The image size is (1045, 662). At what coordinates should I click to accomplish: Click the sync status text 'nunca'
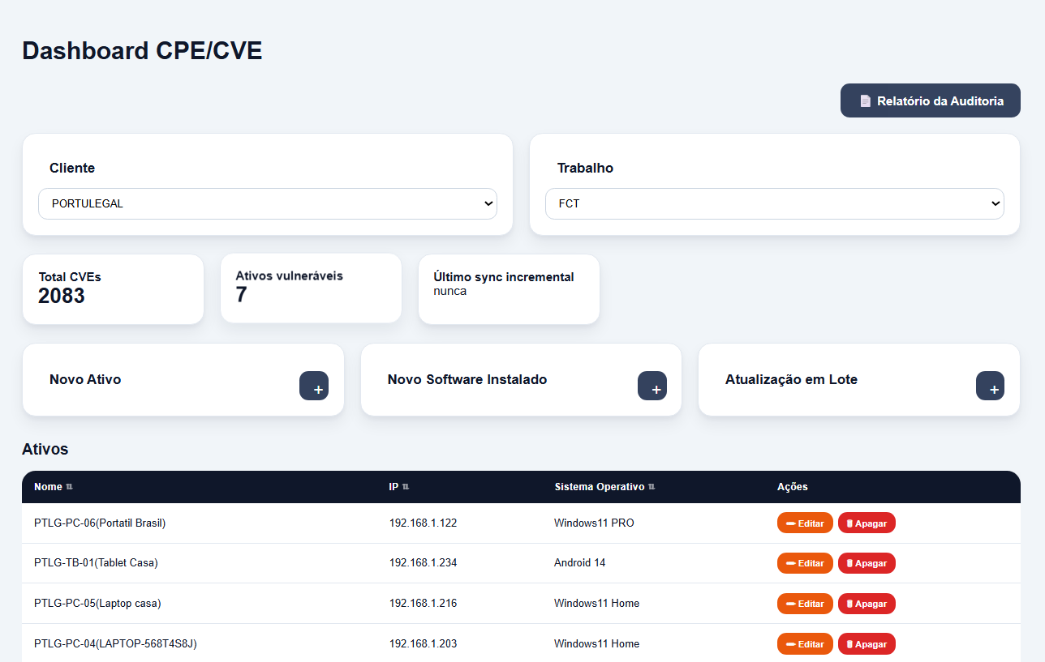pyautogui.click(x=450, y=291)
